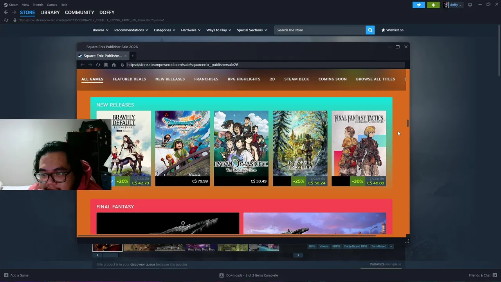
Task: Open the Help menu
Action: click(64, 5)
